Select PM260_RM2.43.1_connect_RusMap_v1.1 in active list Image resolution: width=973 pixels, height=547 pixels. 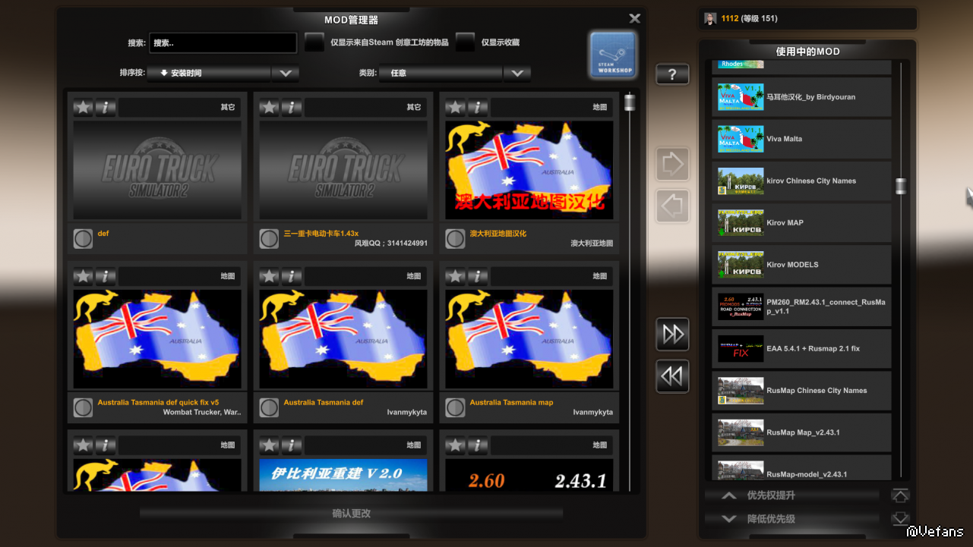click(801, 307)
